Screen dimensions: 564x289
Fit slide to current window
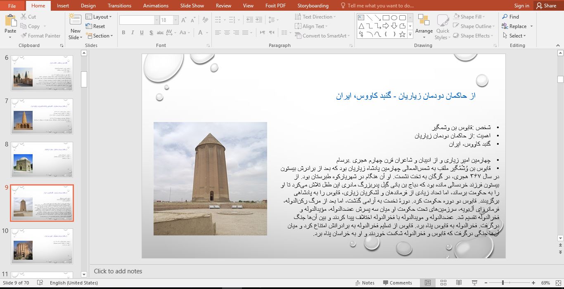pos(558,283)
